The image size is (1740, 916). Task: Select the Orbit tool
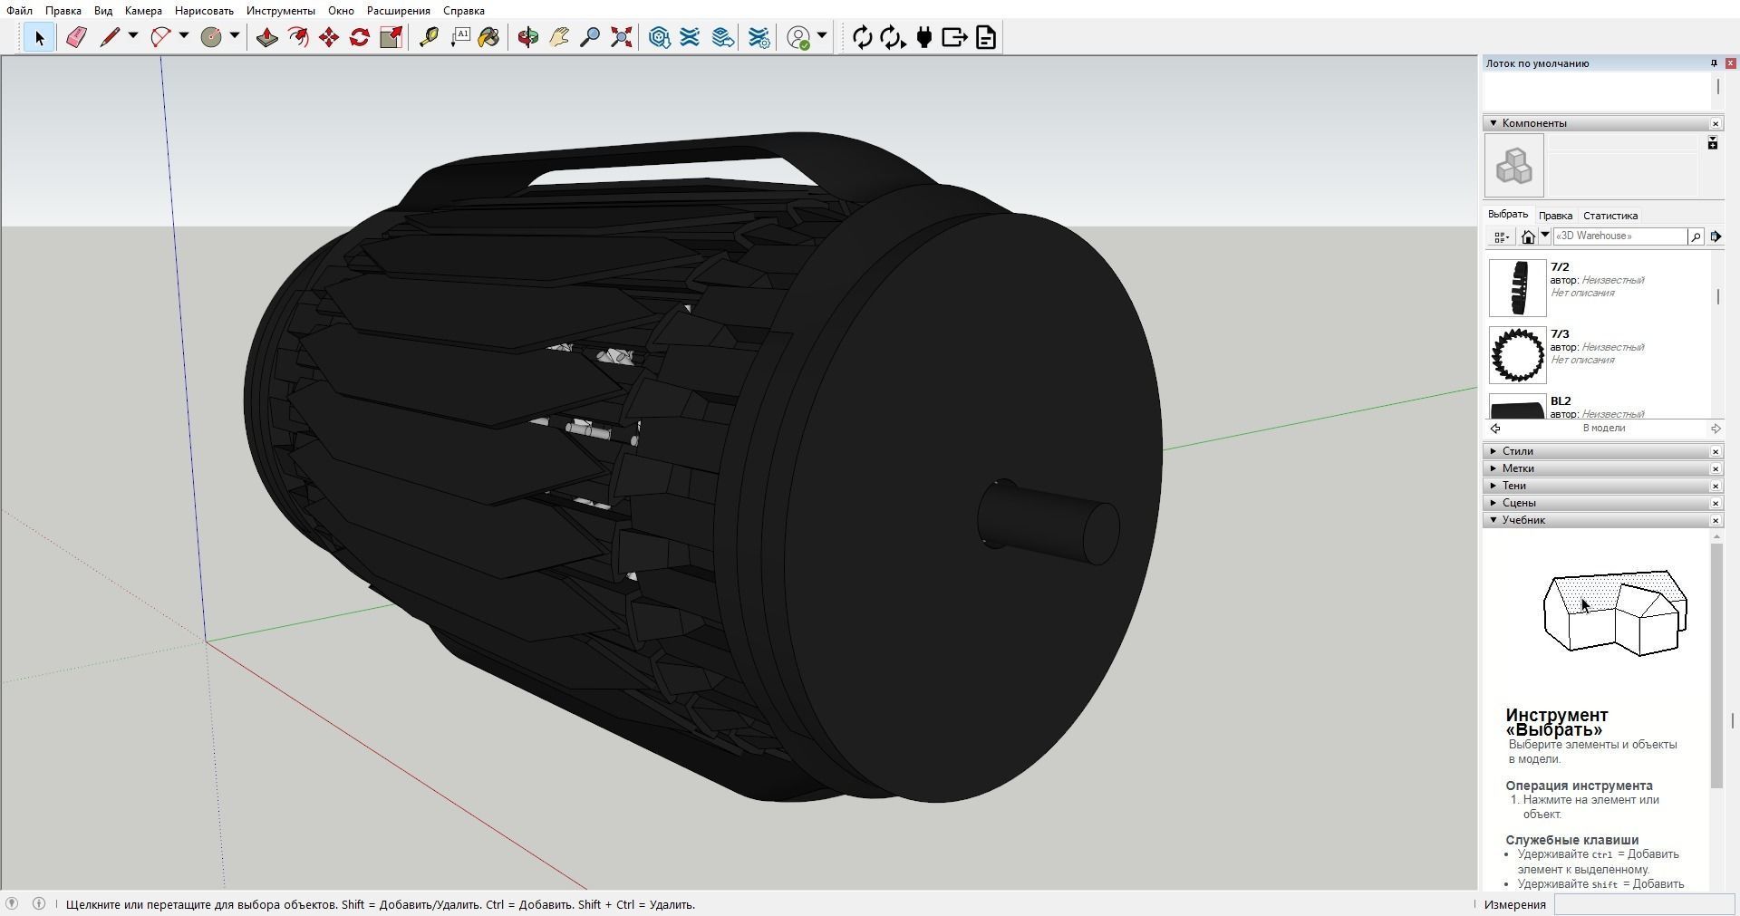[527, 37]
